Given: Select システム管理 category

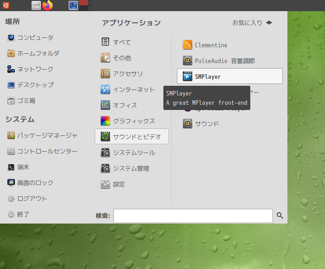Looking at the screenshot, I should coord(132,168).
